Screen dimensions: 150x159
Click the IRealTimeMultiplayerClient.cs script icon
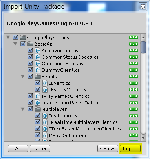click(x=45, y=122)
